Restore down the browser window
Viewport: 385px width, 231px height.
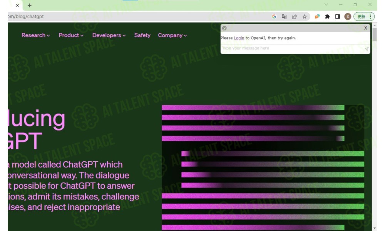click(355, 4)
